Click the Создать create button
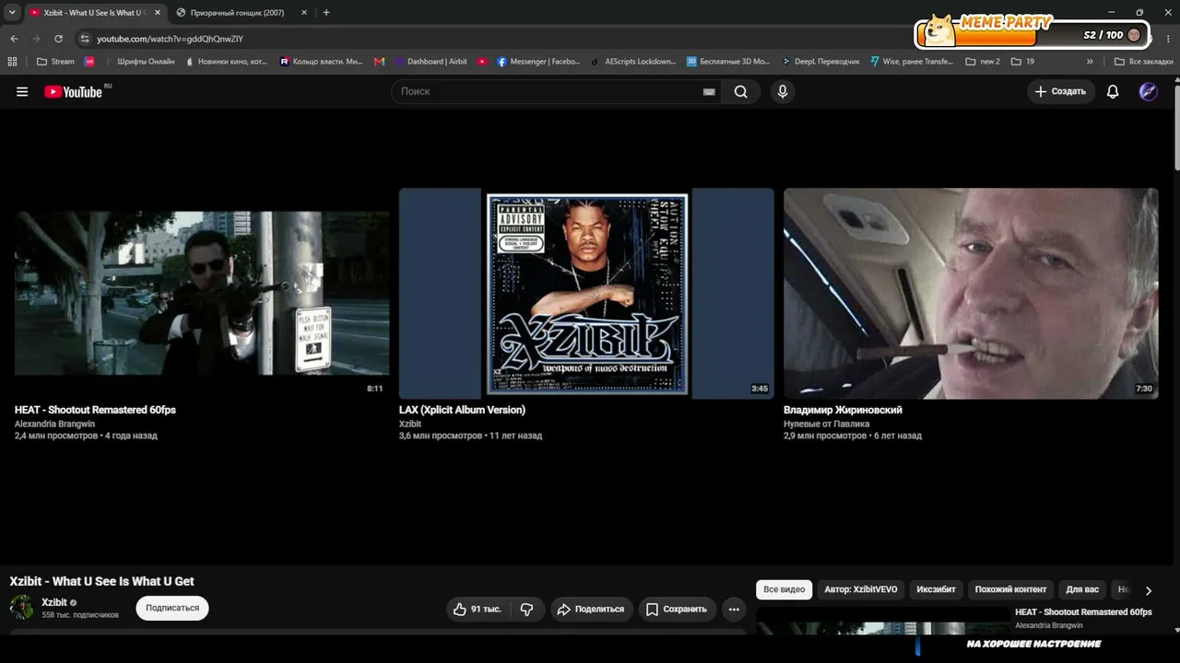The width and height of the screenshot is (1180, 663). [x=1060, y=91]
